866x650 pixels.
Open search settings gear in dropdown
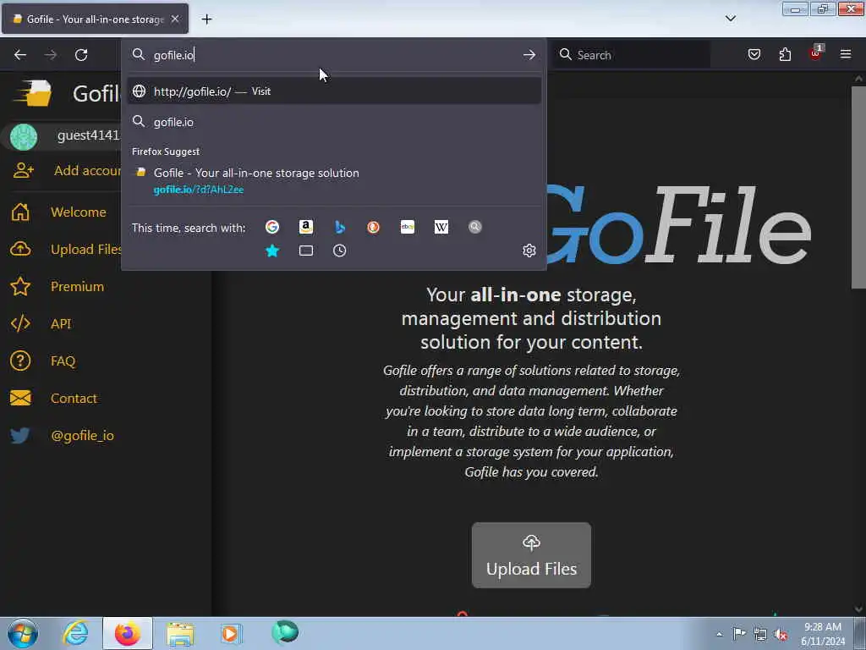pyautogui.click(x=529, y=251)
